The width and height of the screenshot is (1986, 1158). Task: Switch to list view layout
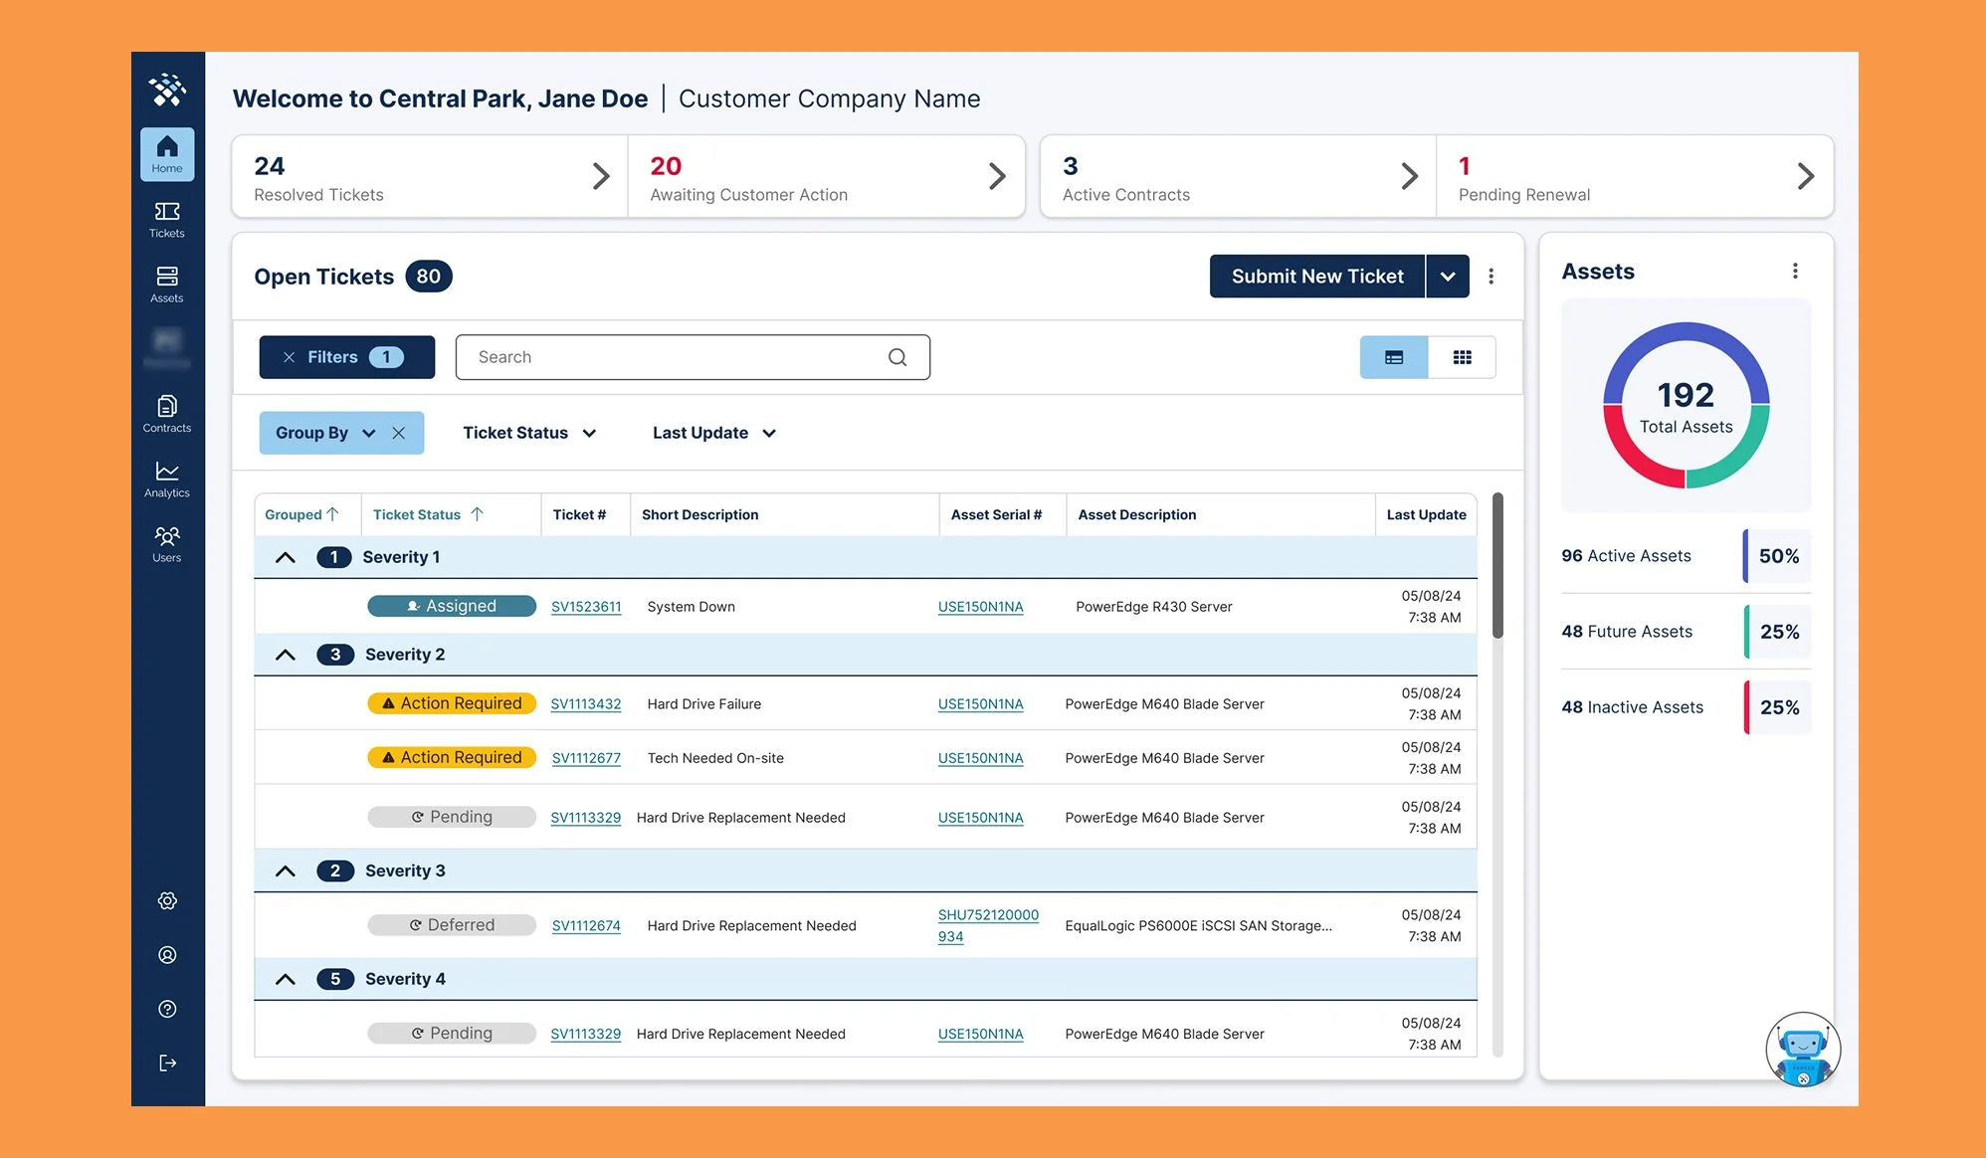pyautogui.click(x=1393, y=357)
